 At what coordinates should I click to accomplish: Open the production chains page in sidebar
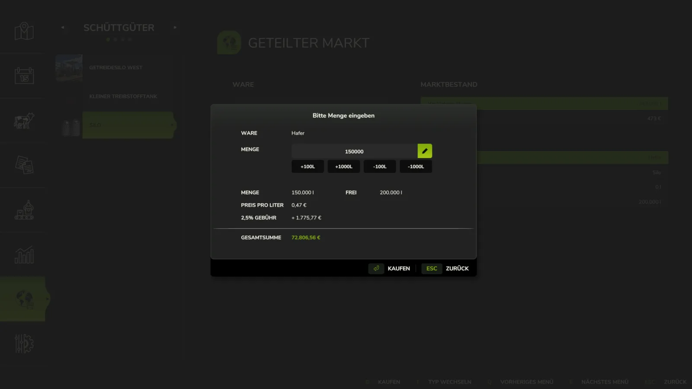(x=24, y=210)
